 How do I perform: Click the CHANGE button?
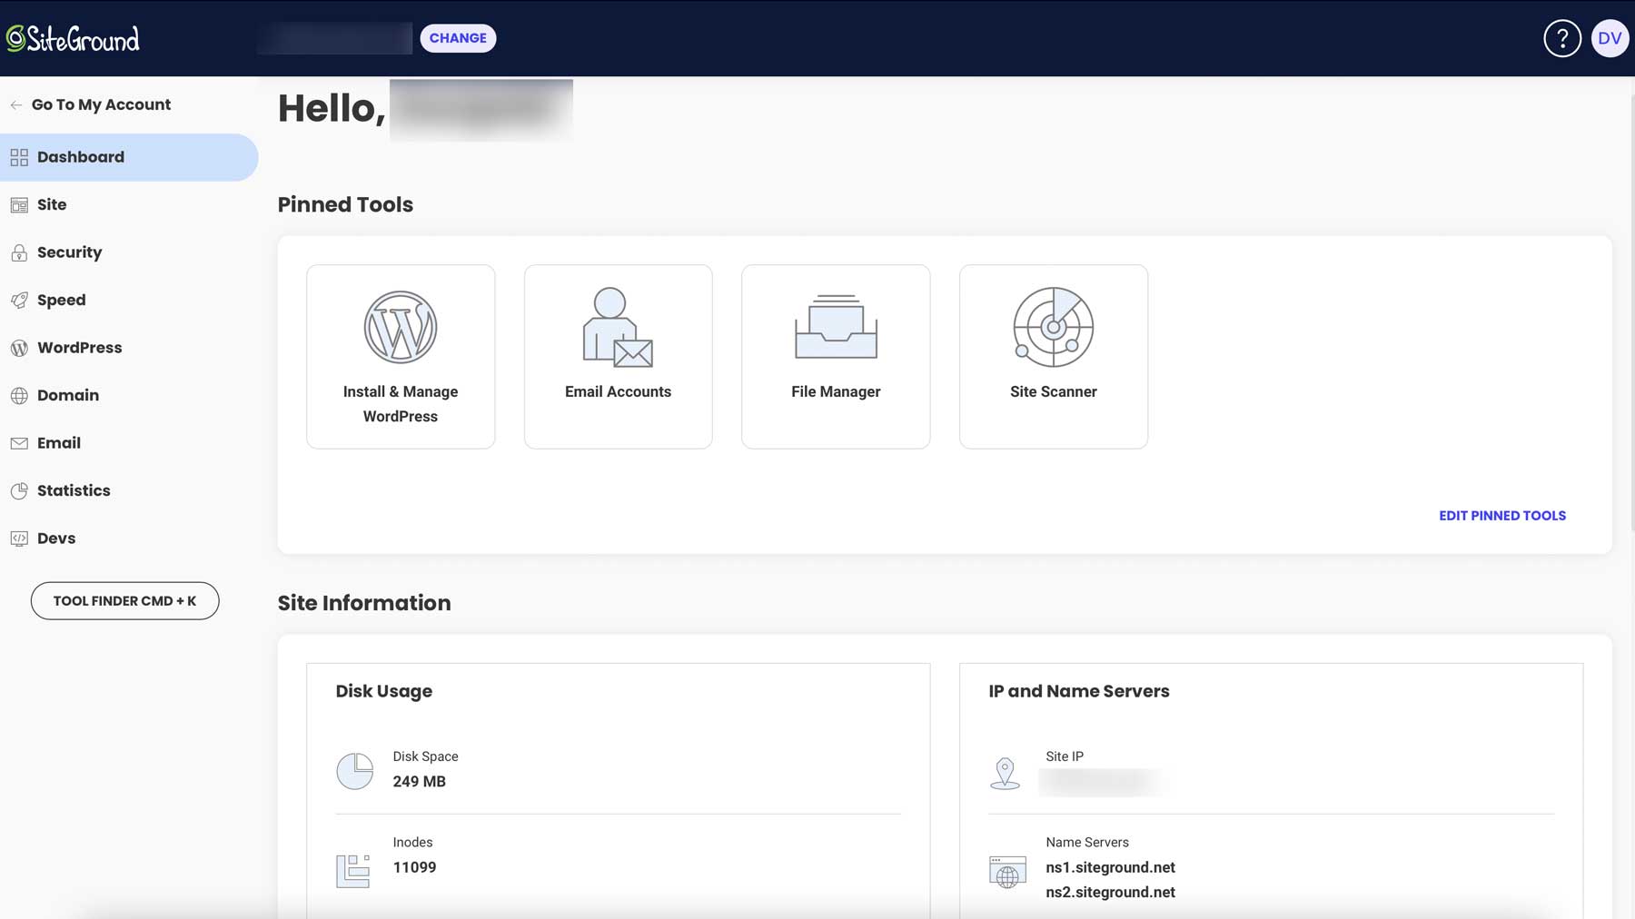coord(458,37)
